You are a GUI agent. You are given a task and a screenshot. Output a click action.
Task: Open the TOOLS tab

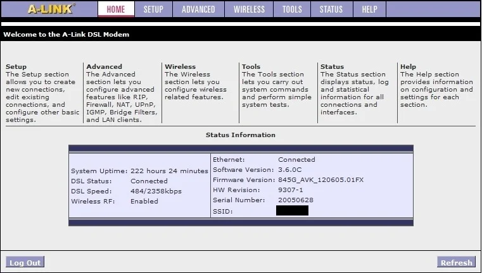tap(292, 9)
